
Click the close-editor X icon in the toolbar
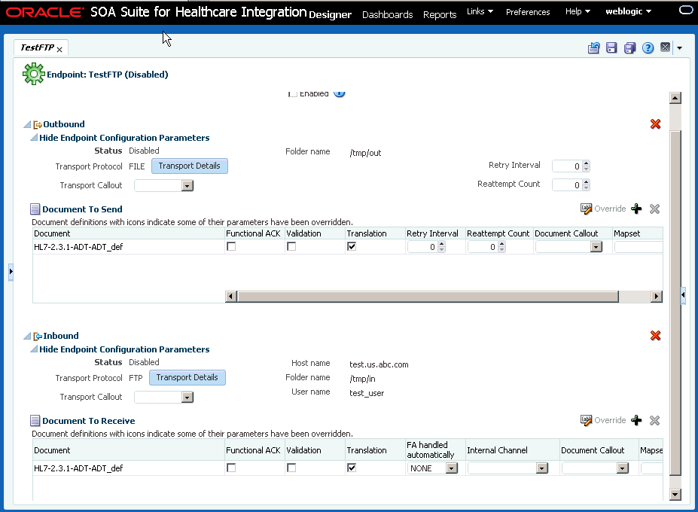pos(665,47)
